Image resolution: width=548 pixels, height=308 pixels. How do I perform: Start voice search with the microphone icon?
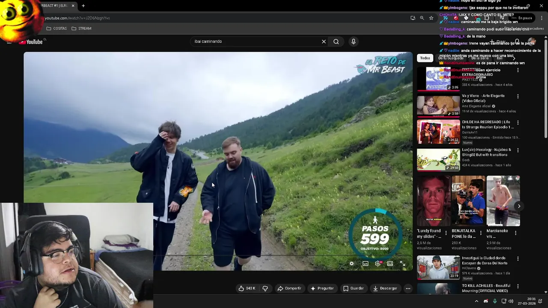click(353, 41)
